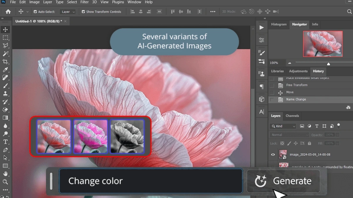Screen dimensions: 353x198
Task: Open the Filter menu
Action: (84, 2)
